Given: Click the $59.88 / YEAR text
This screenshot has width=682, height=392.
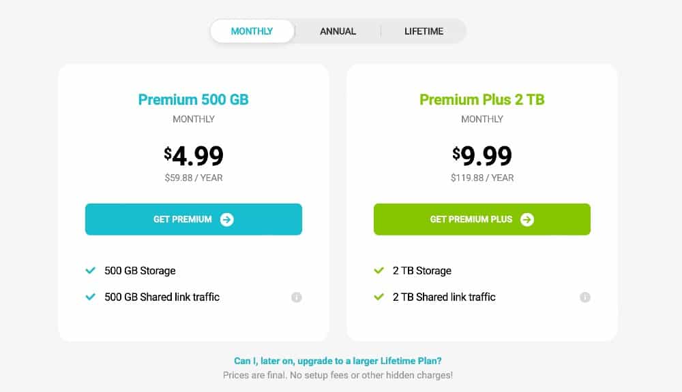Looking at the screenshot, I should (x=194, y=178).
